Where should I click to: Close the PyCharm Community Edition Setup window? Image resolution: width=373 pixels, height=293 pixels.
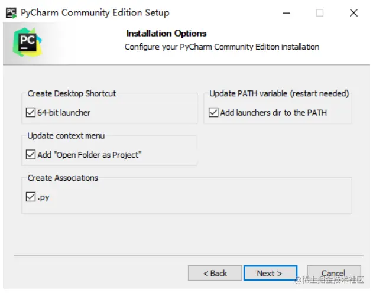353,12
